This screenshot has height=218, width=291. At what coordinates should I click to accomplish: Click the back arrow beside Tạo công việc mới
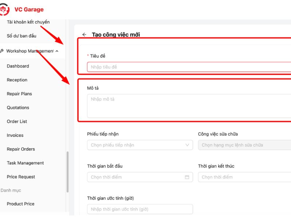pyautogui.click(x=84, y=35)
